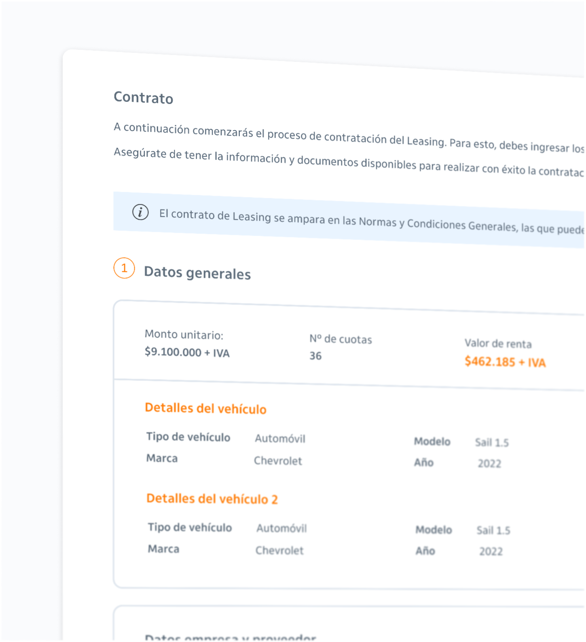Select 'Sail 1.5' value under vehículo 2
The width and height of the screenshot is (586, 642).
tap(493, 530)
